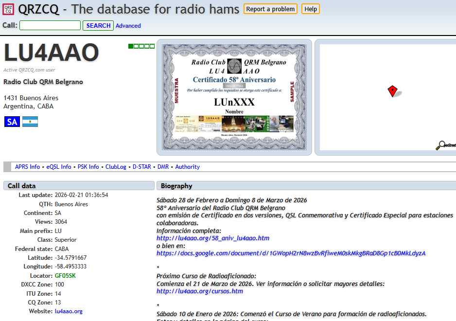Screen dimensions: 456x321
Task: Click the red map location marker
Action: 392,91
